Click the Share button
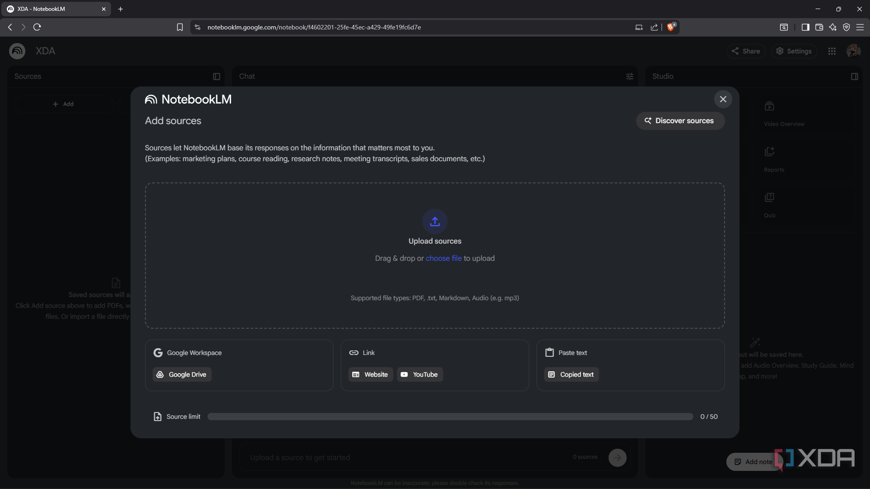Screen dimensions: 870x489 coord(746,51)
